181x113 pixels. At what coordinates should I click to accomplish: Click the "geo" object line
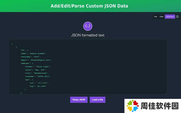click(x=29, y=80)
